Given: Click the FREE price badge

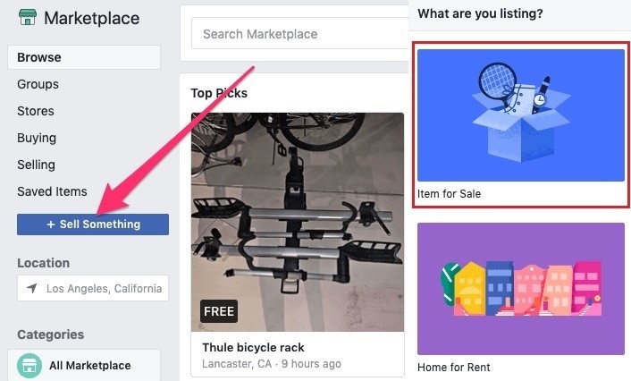Looking at the screenshot, I should pos(219,311).
